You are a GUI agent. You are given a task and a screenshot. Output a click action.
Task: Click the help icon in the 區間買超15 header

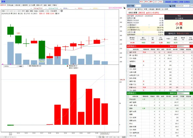coord(168,46)
